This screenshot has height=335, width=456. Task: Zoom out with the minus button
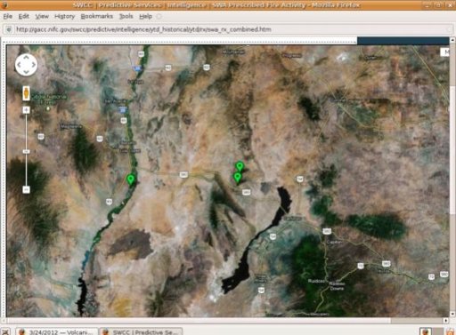click(26, 189)
